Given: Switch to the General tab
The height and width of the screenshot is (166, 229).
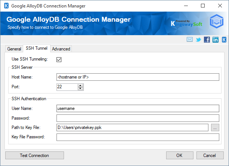Looking at the screenshot, I should 14,49.
